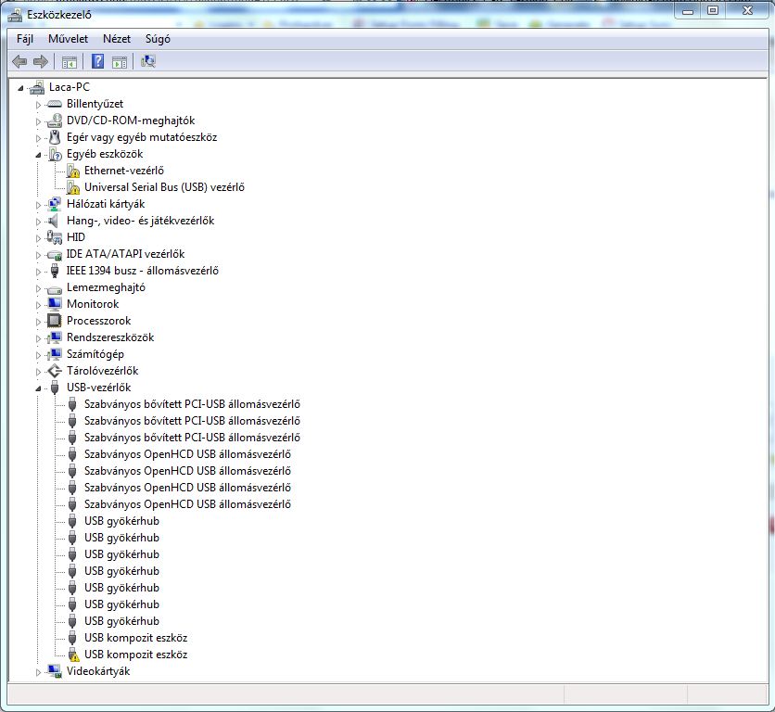Image resolution: width=775 pixels, height=712 pixels.
Task: Click the unknown device icon for Egyéb eszközök
Action: [55, 154]
